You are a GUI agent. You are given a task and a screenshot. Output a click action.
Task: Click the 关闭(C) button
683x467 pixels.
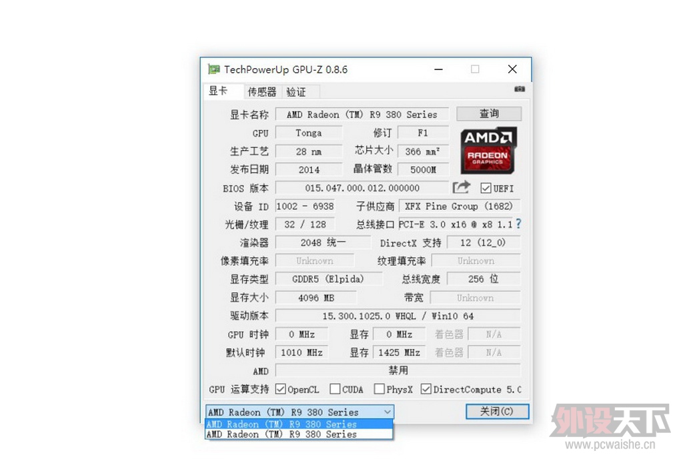click(x=497, y=411)
